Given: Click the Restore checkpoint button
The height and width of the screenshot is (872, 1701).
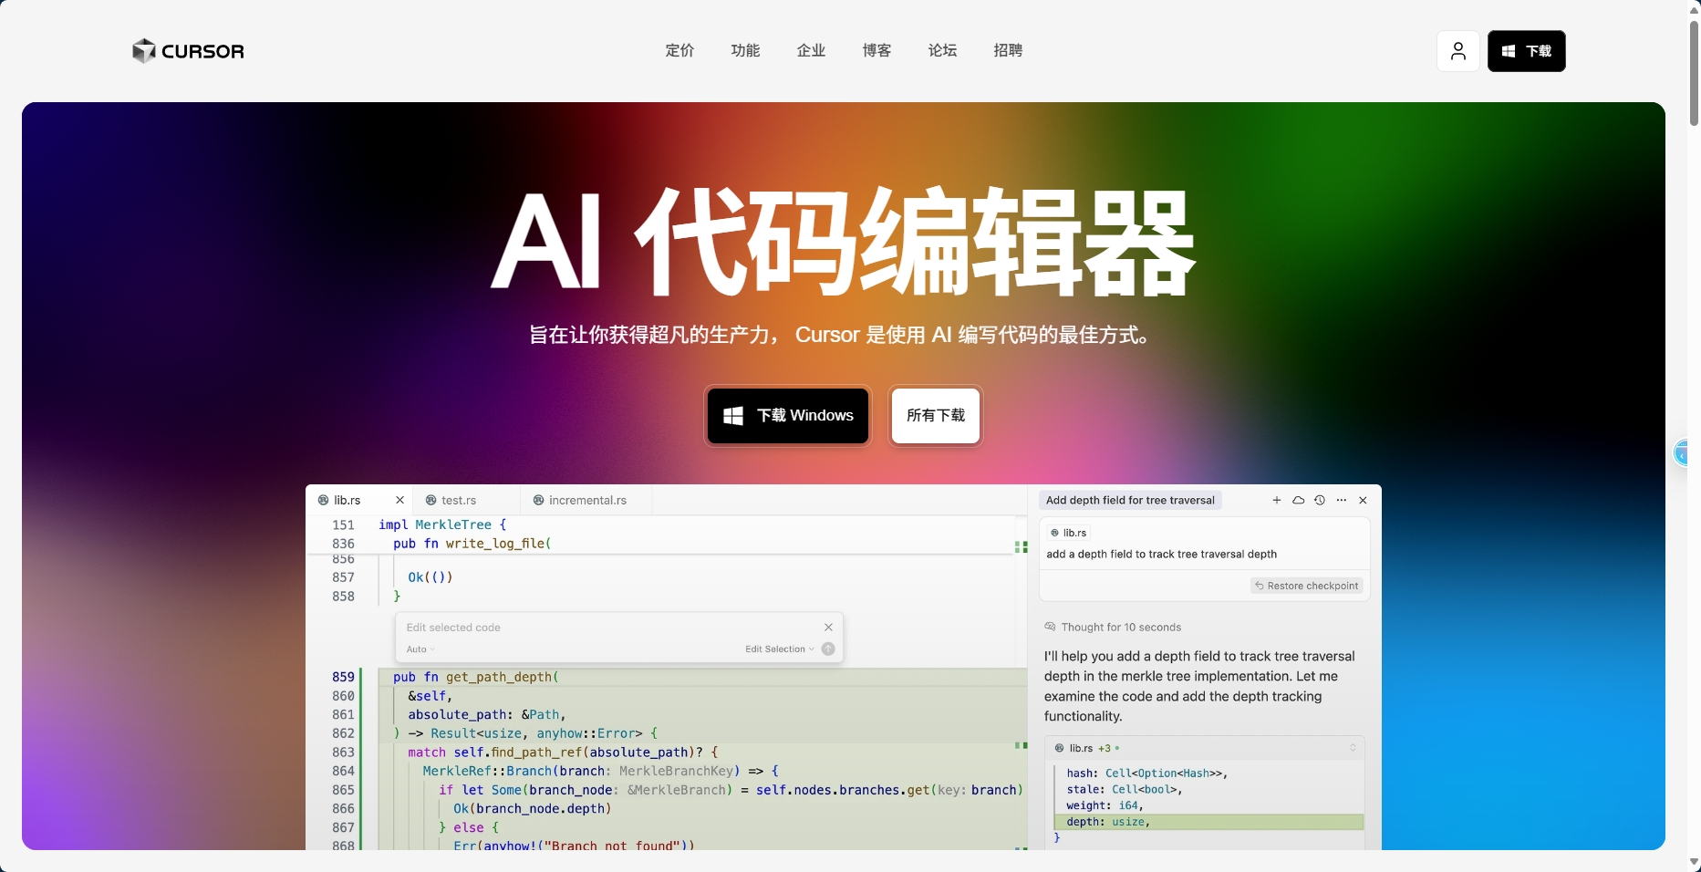Looking at the screenshot, I should 1307,586.
